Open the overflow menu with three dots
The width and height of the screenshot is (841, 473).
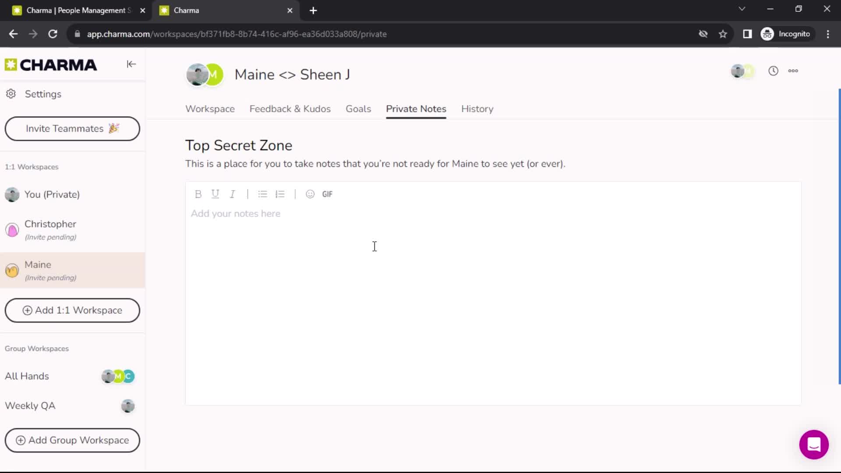coord(793,71)
